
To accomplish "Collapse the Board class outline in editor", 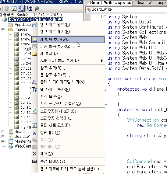I will (106, 79).
